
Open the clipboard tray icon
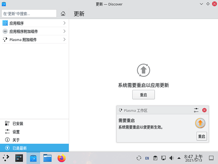[x=155, y=158]
